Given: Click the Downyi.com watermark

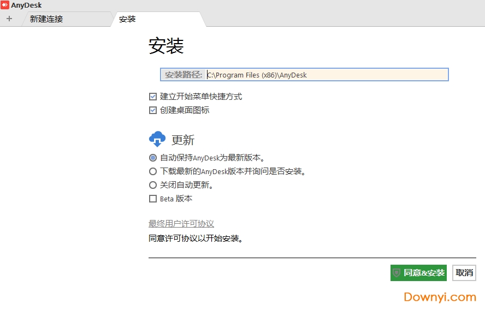Looking at the screenshot, I should 440,297.
